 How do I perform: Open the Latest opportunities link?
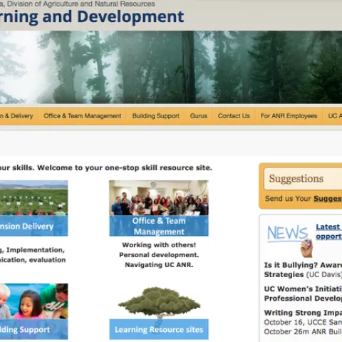click(x=329, y=232)
